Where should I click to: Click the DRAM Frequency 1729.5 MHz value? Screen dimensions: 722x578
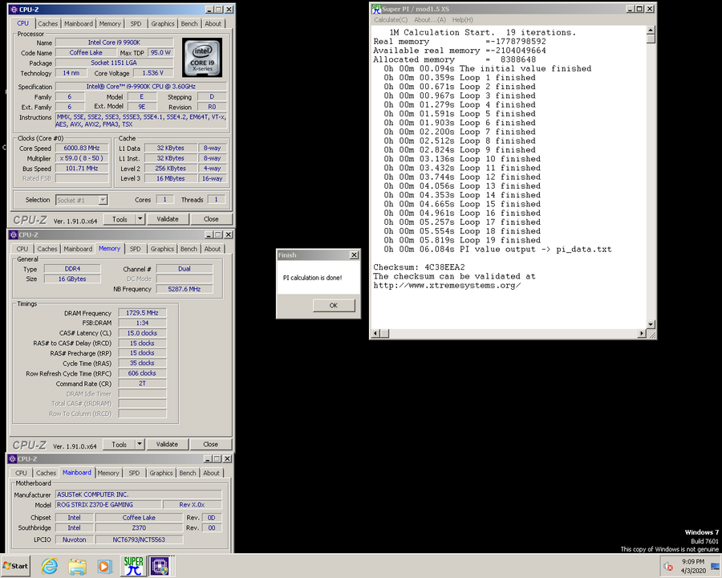(142, 312)
